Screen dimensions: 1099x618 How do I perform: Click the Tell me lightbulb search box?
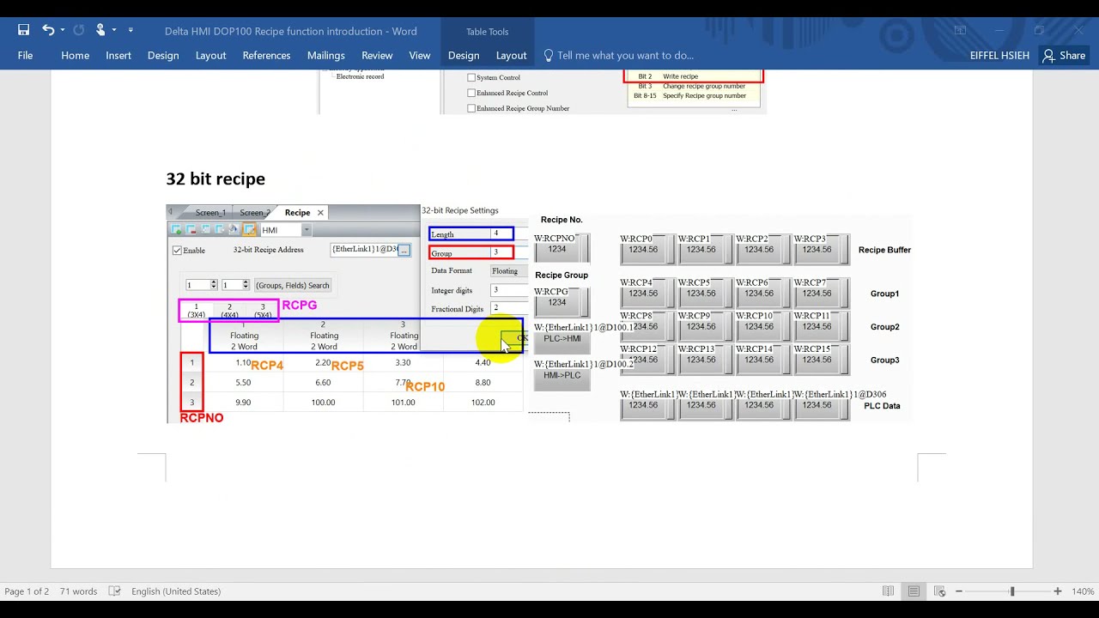point(618,55)
